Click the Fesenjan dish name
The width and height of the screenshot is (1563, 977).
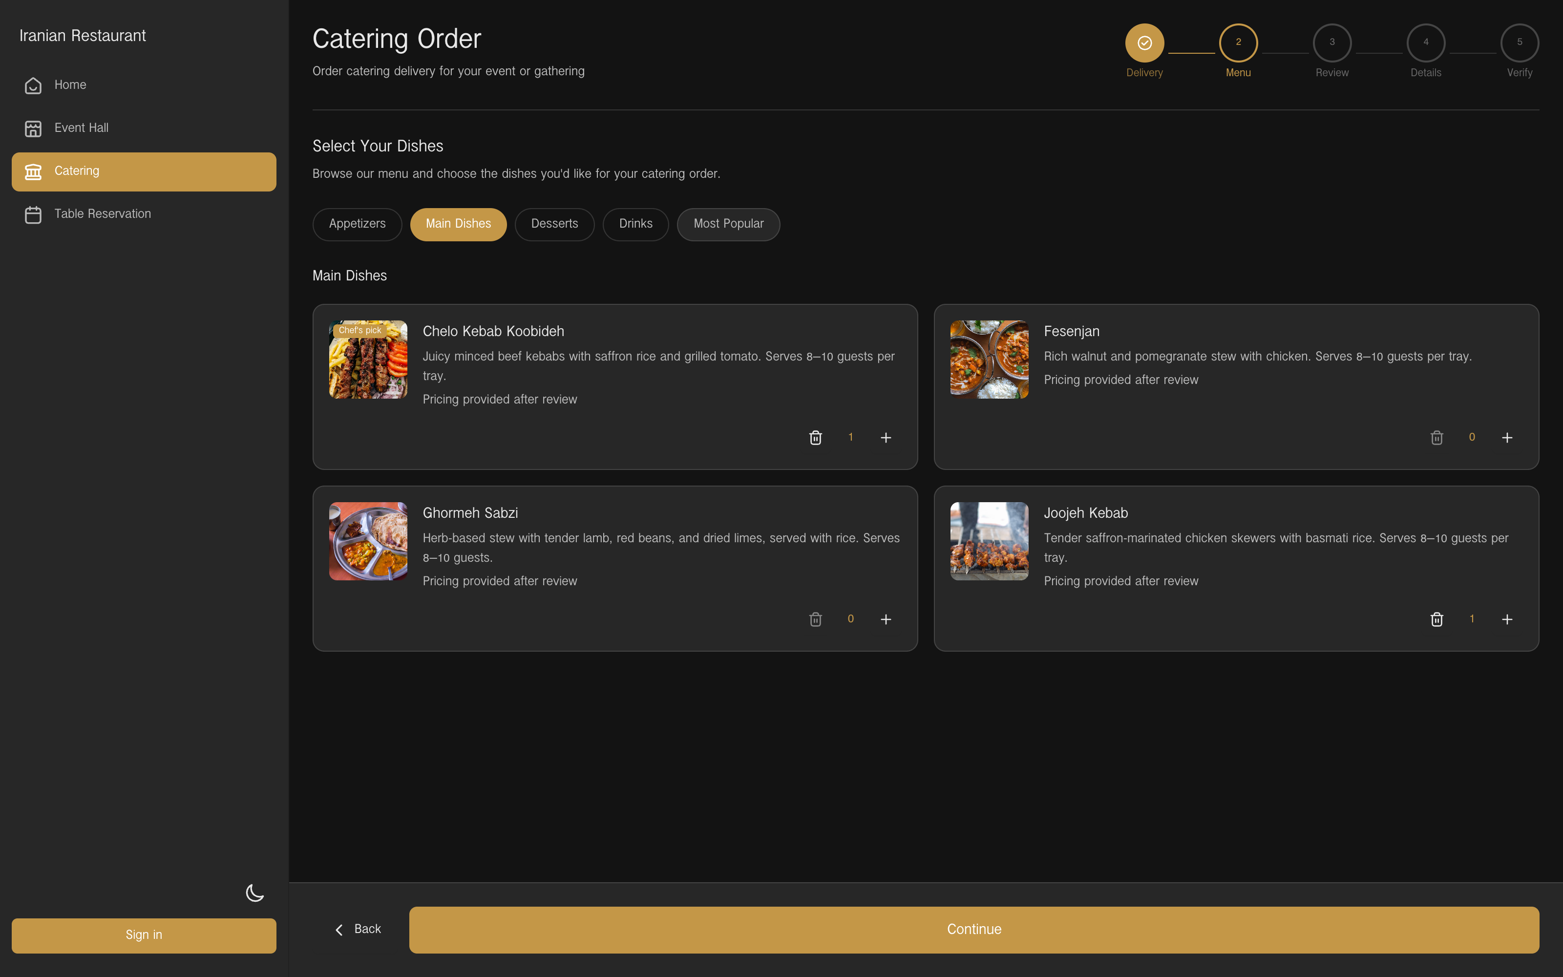click(x=1072, y=332)
